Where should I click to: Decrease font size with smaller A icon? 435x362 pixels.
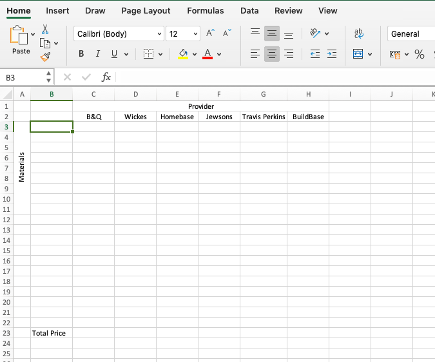(x=227, y=33)
